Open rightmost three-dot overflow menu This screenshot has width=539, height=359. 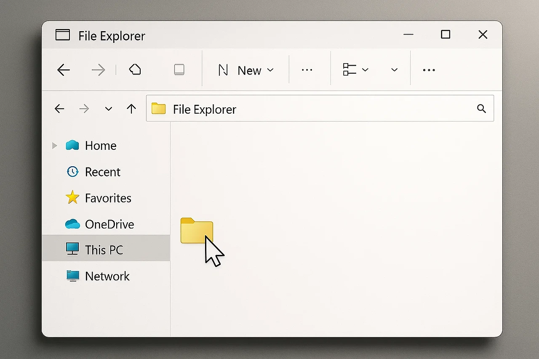(x=429, y=70)
